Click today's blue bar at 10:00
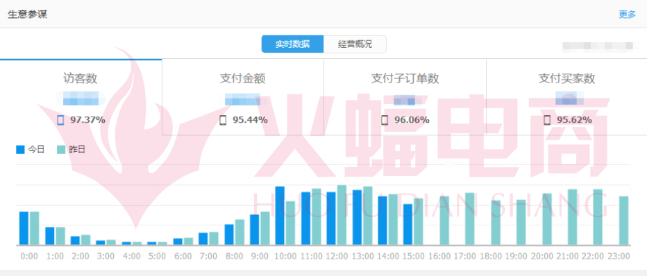This screenshot has width=647, height=276. pyautogui.click(x=280, y=216)
